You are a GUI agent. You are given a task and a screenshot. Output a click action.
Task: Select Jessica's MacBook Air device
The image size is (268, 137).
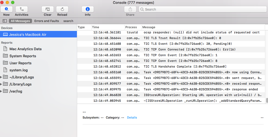coord(38,34)
